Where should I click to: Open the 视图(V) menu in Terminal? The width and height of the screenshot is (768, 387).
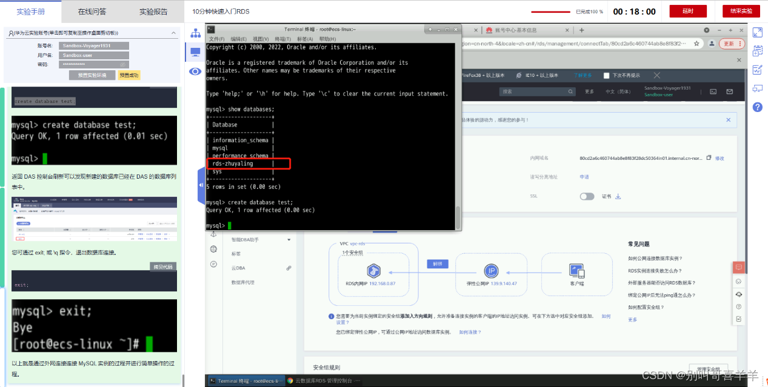pyautogui.click(x=261, y=39)
